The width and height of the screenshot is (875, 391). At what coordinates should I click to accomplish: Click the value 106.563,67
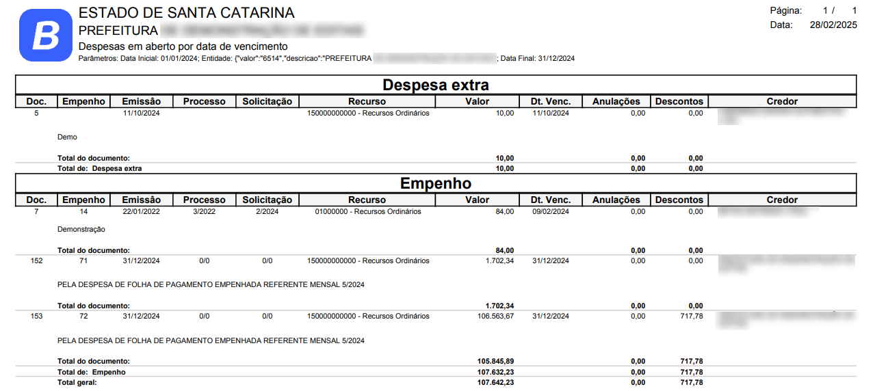tap(495, 316)
